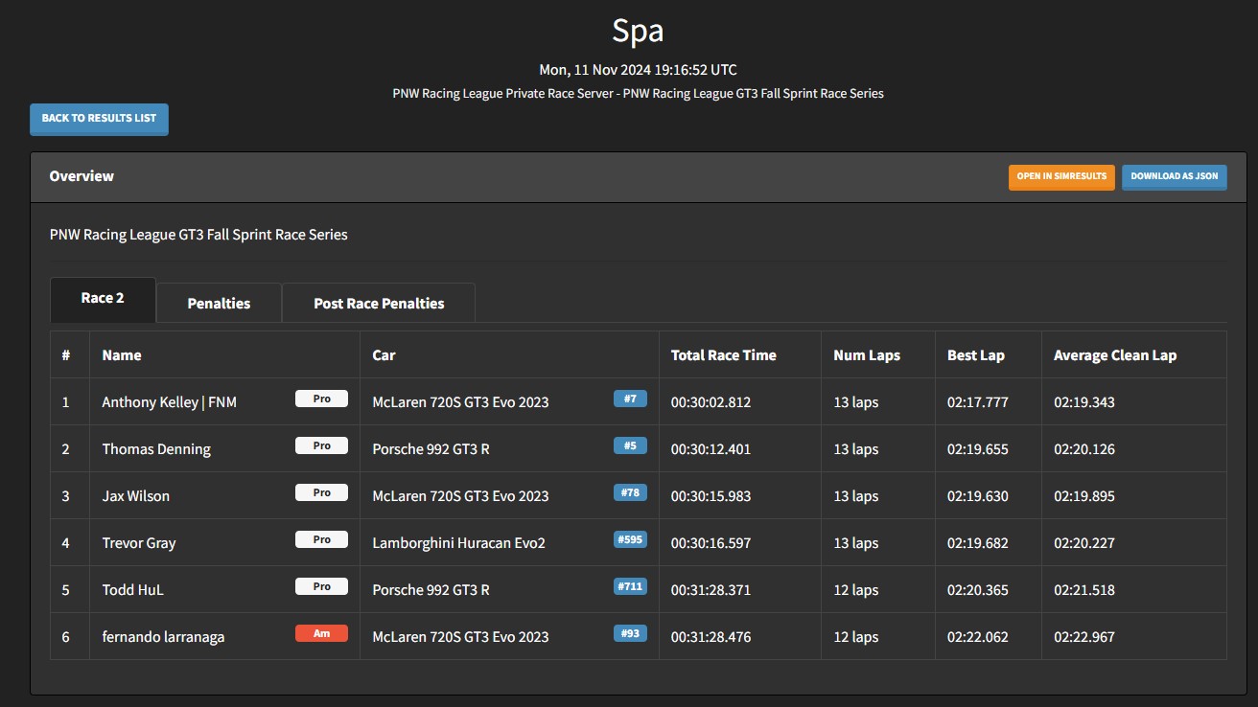Select the Race 2 tab
The width and height of the screenshot is (1258, 707).
103,299
